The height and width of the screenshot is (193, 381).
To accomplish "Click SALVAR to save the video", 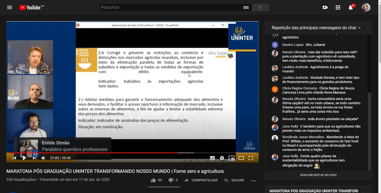I will [x=234, y=180].
